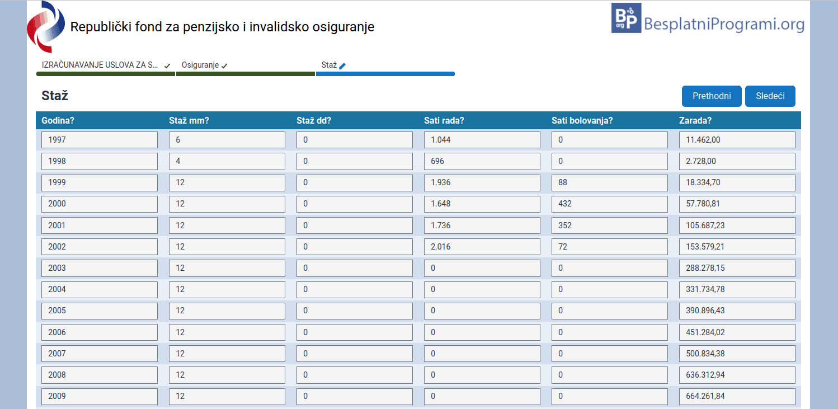Screen dimensions: 838x409
Task: Focus the year field showing 1997
Action: 100,140
